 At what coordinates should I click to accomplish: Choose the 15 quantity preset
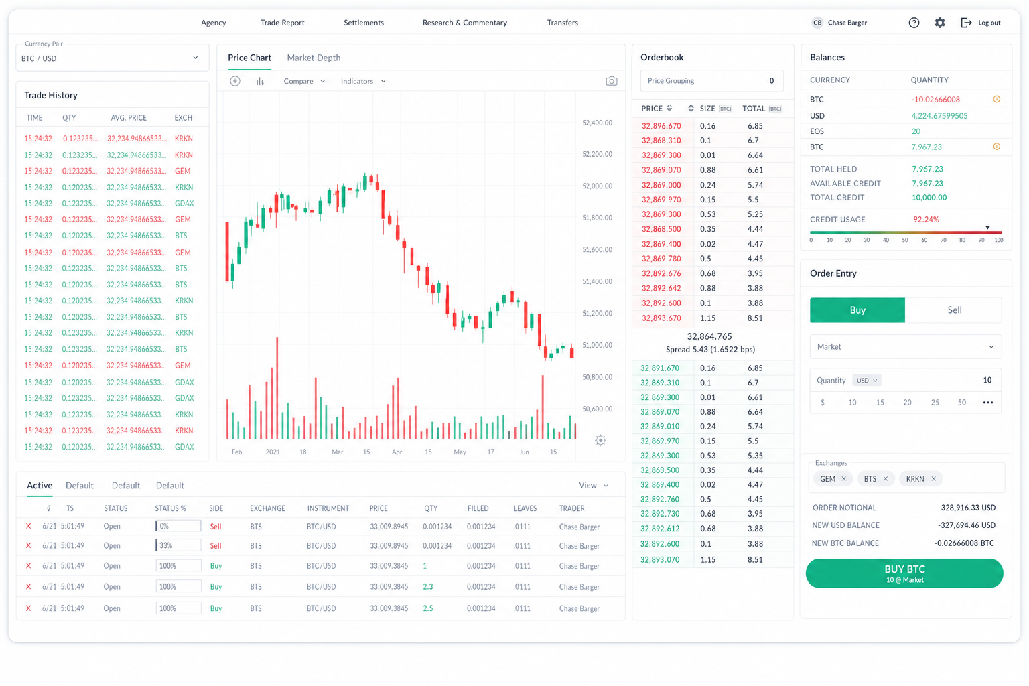pos(880,403)
